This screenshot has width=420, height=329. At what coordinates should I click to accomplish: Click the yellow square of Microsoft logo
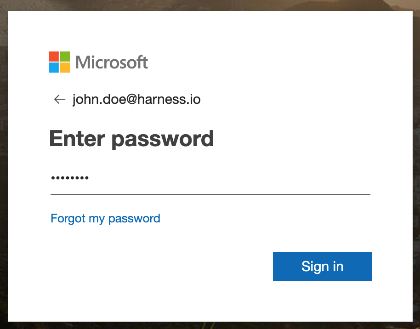tap(65, 68)
